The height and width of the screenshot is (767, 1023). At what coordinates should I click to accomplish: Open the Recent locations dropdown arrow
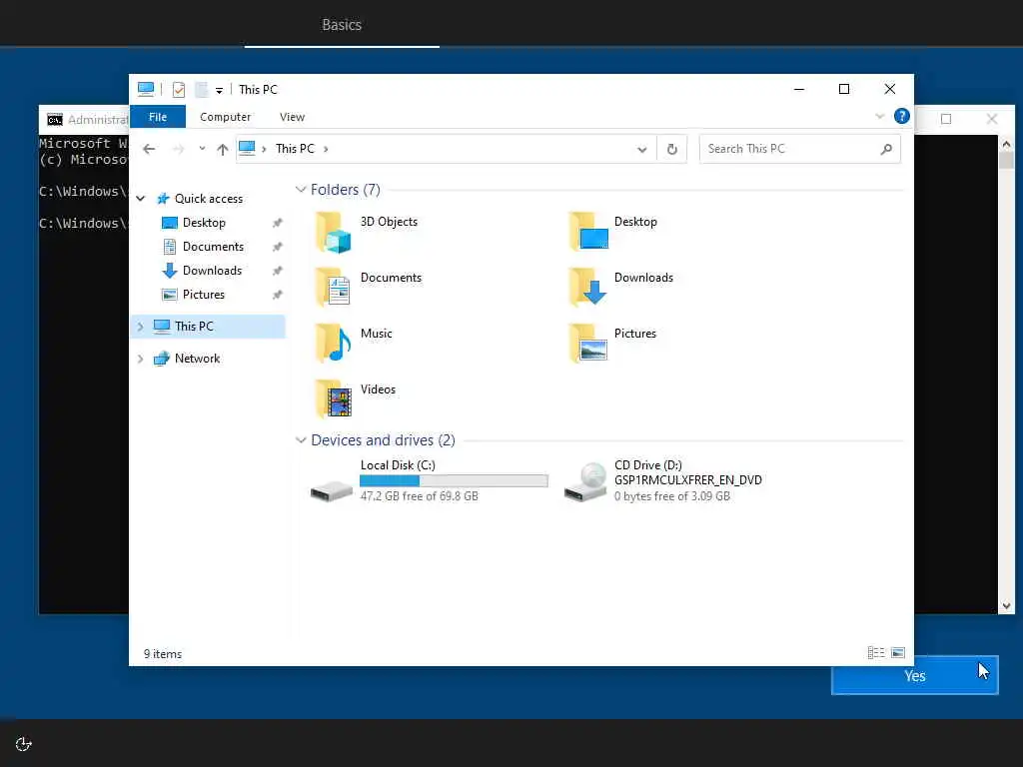coord(202,149)
